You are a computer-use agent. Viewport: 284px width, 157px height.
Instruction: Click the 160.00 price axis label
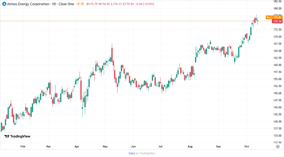(277, 65)
